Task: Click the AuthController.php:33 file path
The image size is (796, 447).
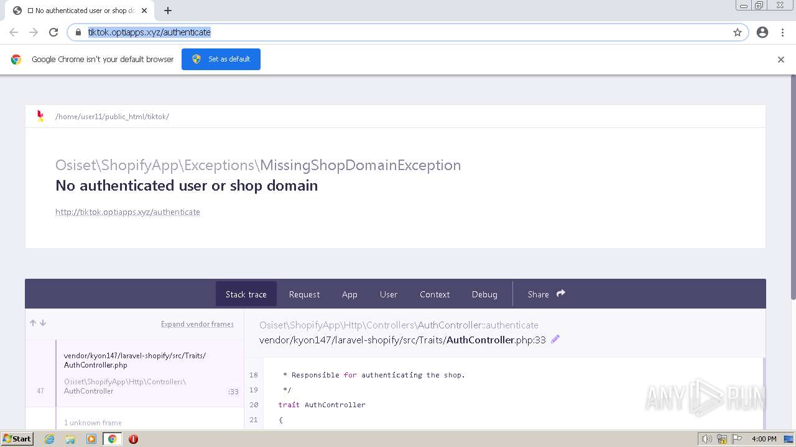Action: click(402, 340)
